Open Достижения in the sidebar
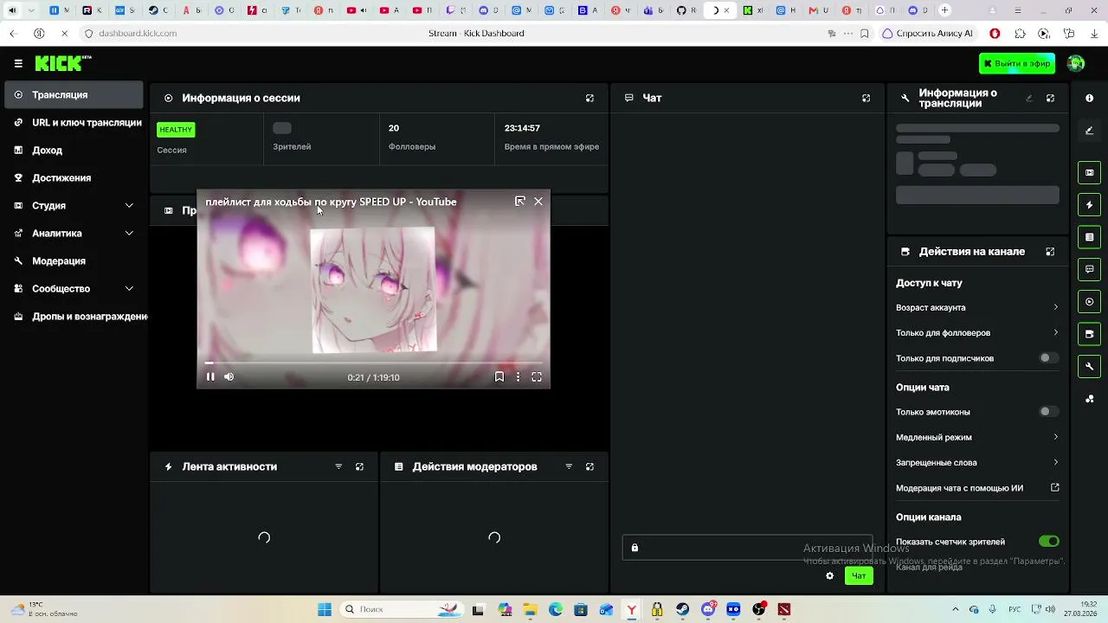This screenshot has width=1108, height=623. 74,178
